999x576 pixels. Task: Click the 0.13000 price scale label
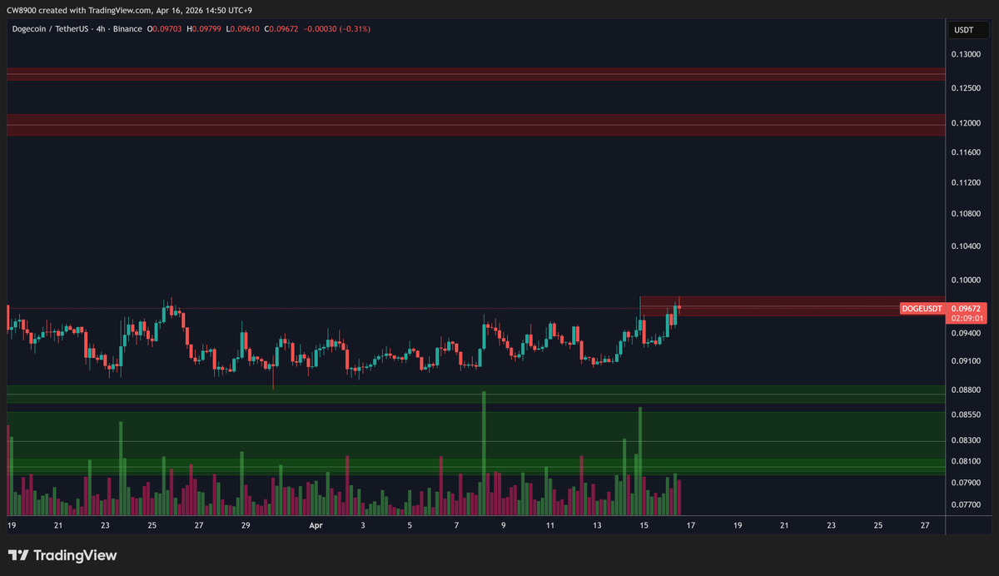tap(965, 52)
